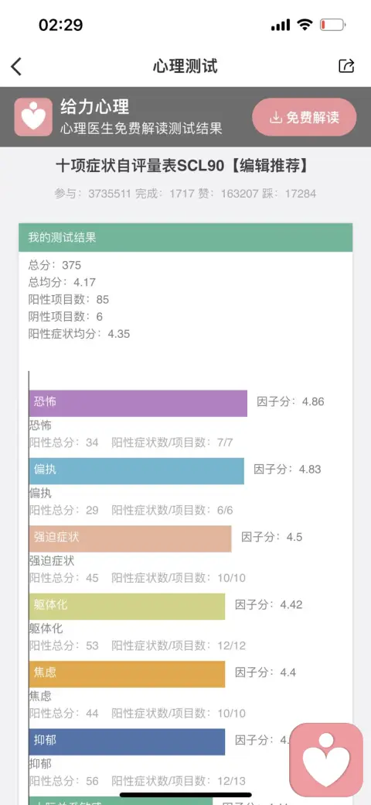
Task: Tap the 给力心理 heart logo
Action: (x=33, y=117)
